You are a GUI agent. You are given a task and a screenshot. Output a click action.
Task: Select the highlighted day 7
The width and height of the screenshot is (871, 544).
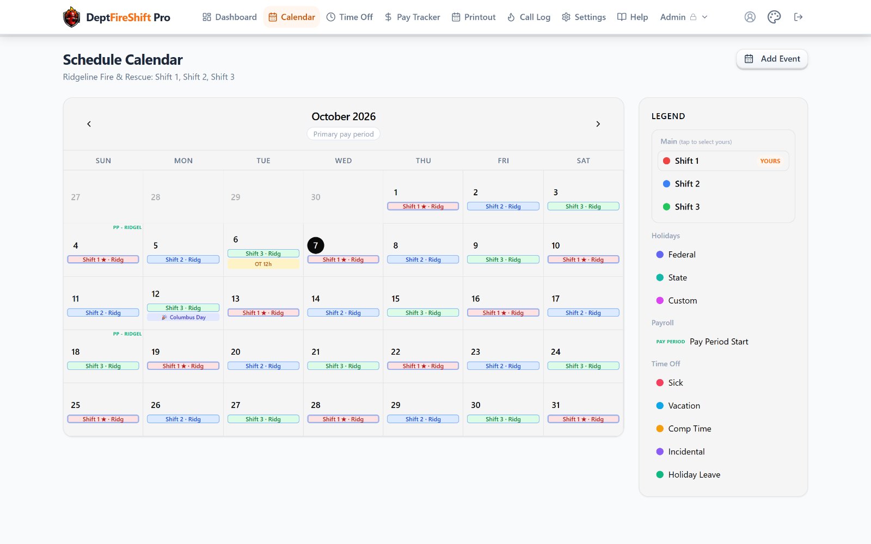coord(316,245)
